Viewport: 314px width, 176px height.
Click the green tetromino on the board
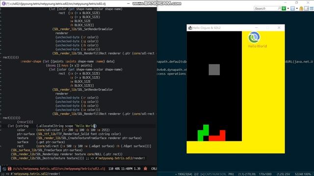point(203,133)
